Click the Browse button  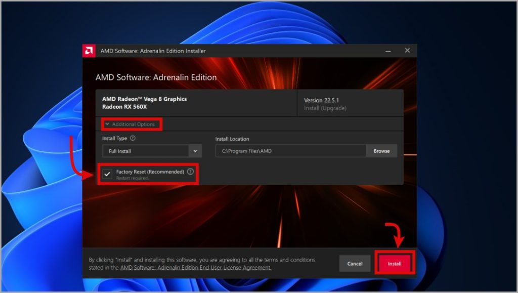[381, 151]
